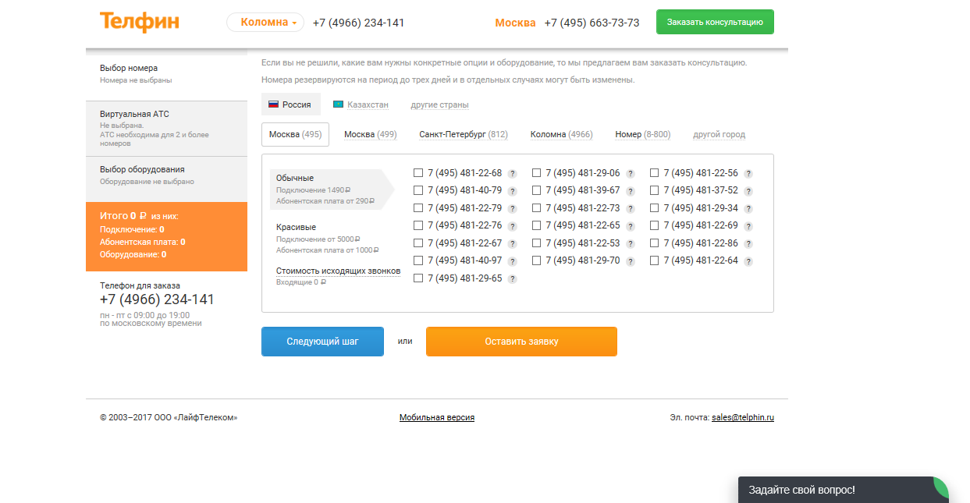The image size is (970, 503).
Task: Open help icon for 7 (495) 481-22-67
Action: point(513,244)
